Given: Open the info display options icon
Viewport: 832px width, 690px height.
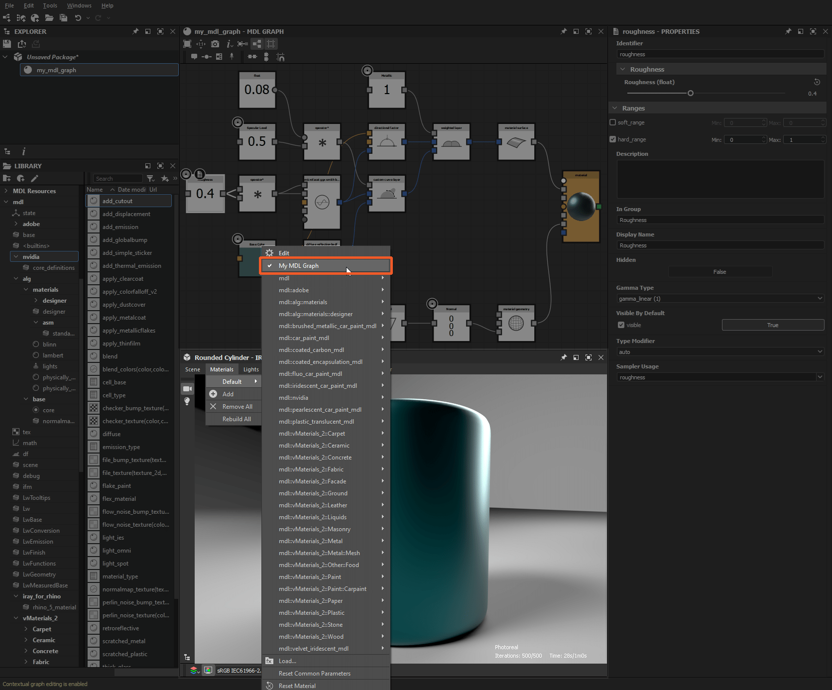Looking at the screenshot, I should (x=230, y=44).
